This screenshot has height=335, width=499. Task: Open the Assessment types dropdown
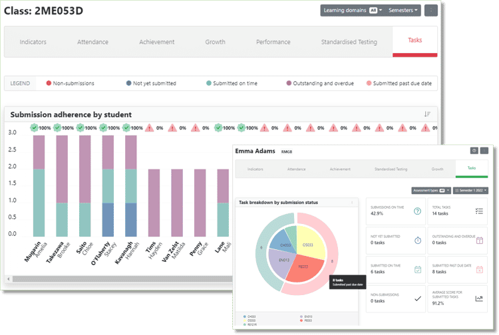click(431, 190)
